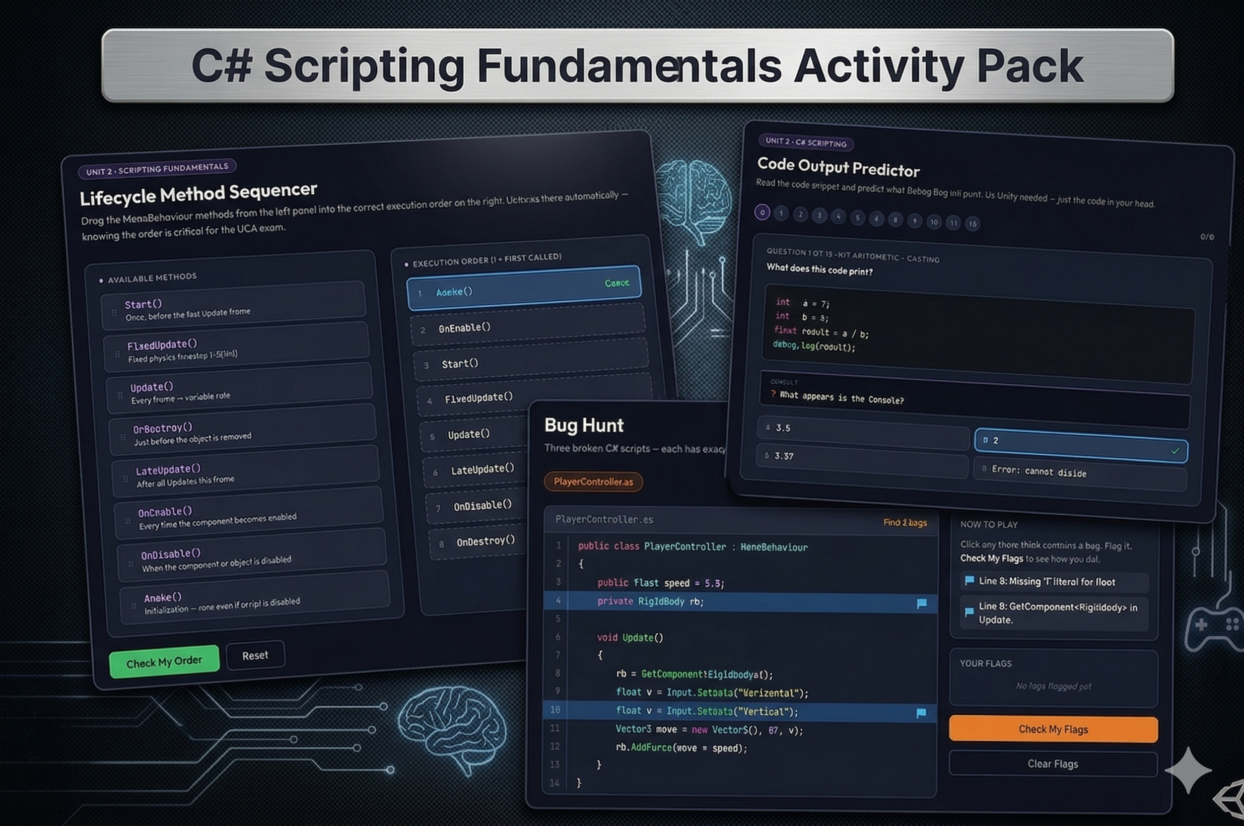The width and height of the screenshot is (1244, 826).
Task: Select question 0 in the question navigator
Action: [762, 212]
